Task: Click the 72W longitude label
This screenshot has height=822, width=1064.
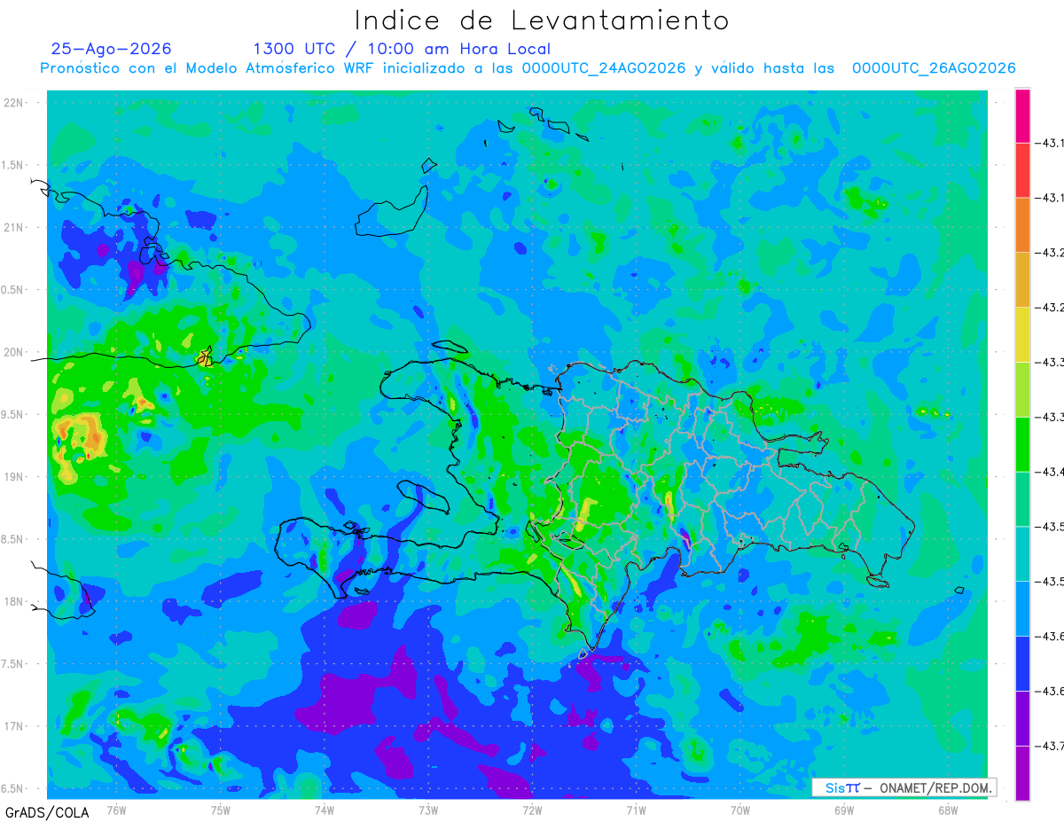Action: 532,810
